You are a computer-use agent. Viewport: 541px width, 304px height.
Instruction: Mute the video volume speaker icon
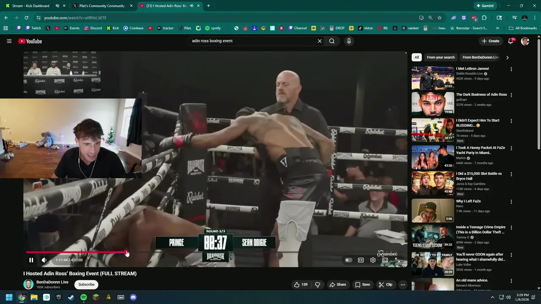tap(44, 260)
